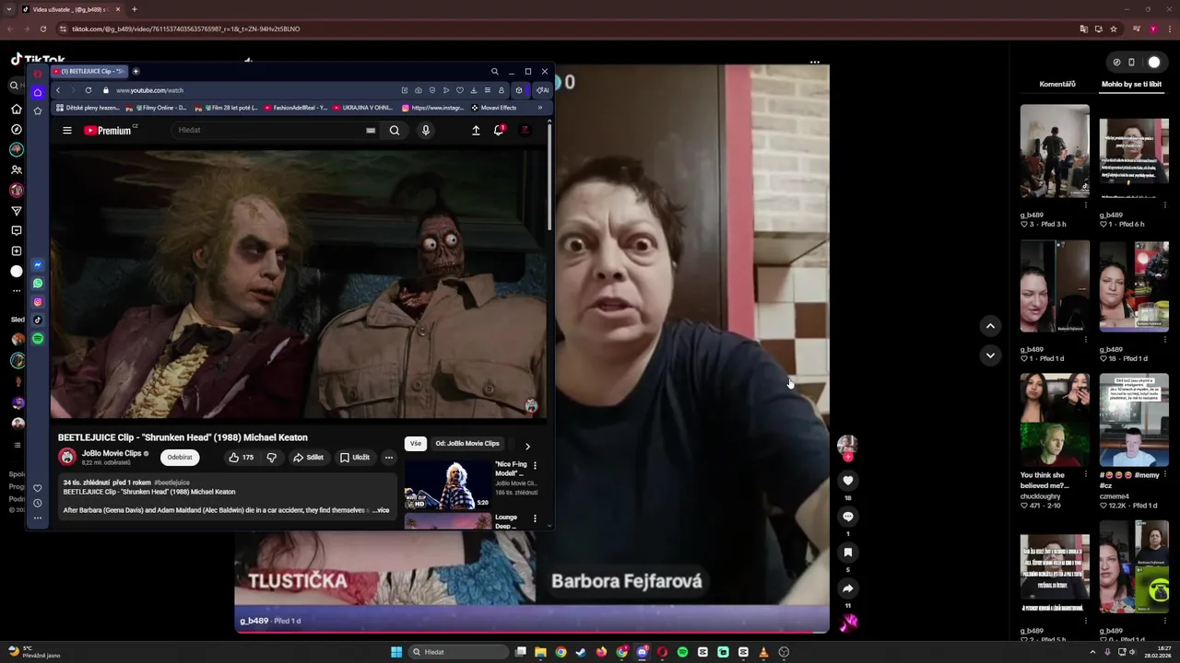Bookmark the TikTok video
This screenshot has width=1180, height=663.
pos(848,552)
